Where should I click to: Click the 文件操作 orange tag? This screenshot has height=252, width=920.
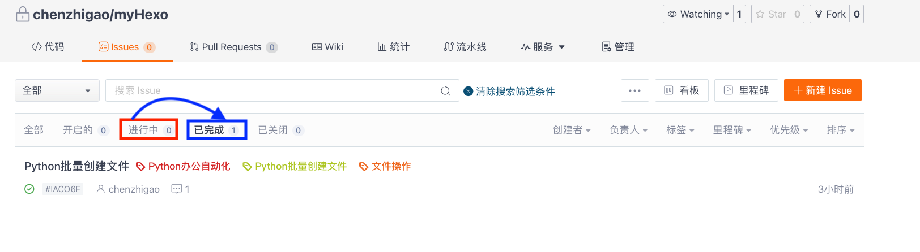click(x=385, y=166)
